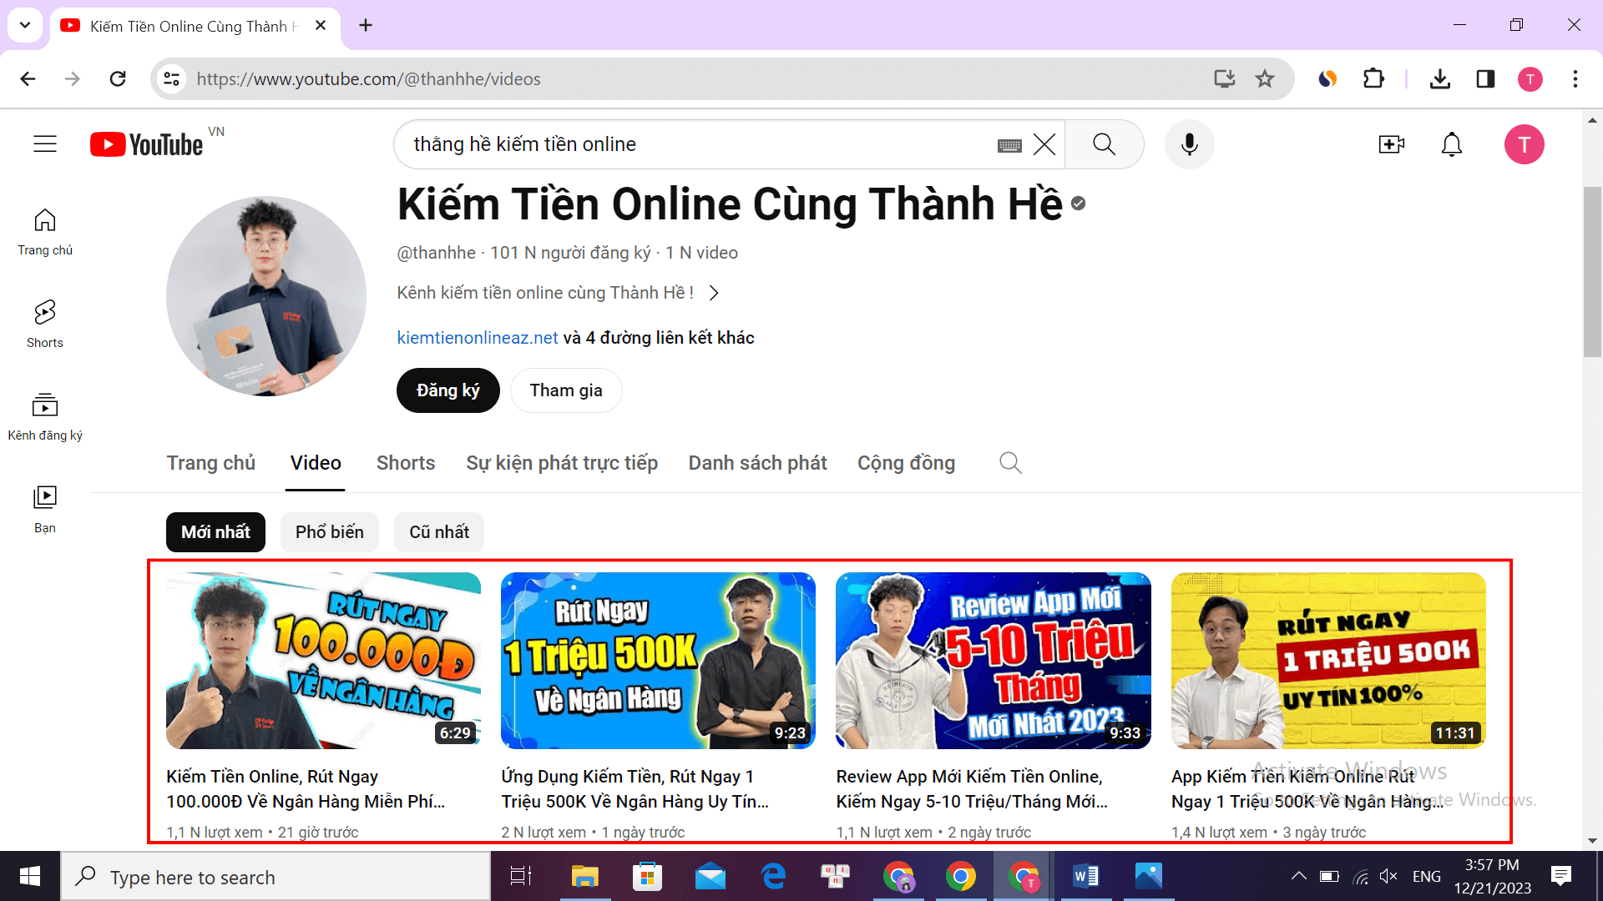Viewport: 1603px width, 901px height.
Task: Click the 6:29 video thumbnail
Action: (x=323, y=661)
